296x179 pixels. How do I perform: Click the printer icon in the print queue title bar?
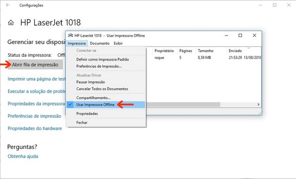[x=71, y=36]
